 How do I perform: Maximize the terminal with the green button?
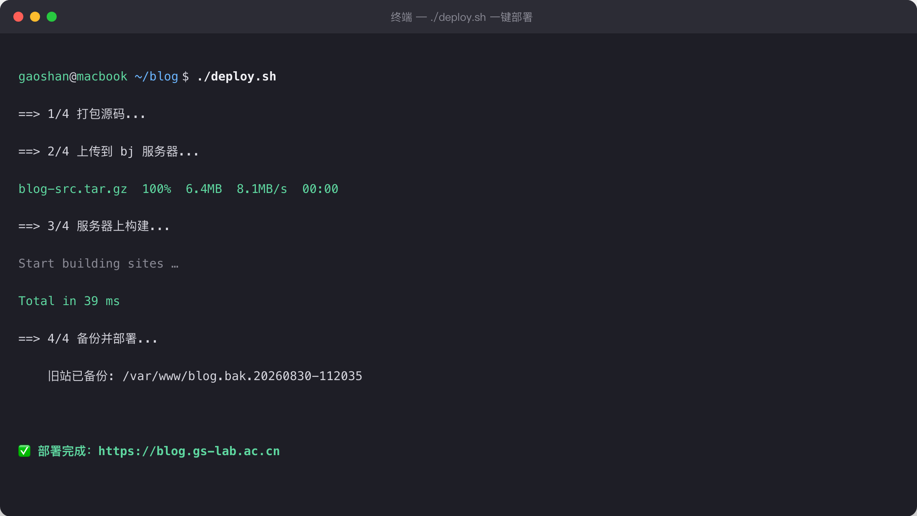pos(52,17)
